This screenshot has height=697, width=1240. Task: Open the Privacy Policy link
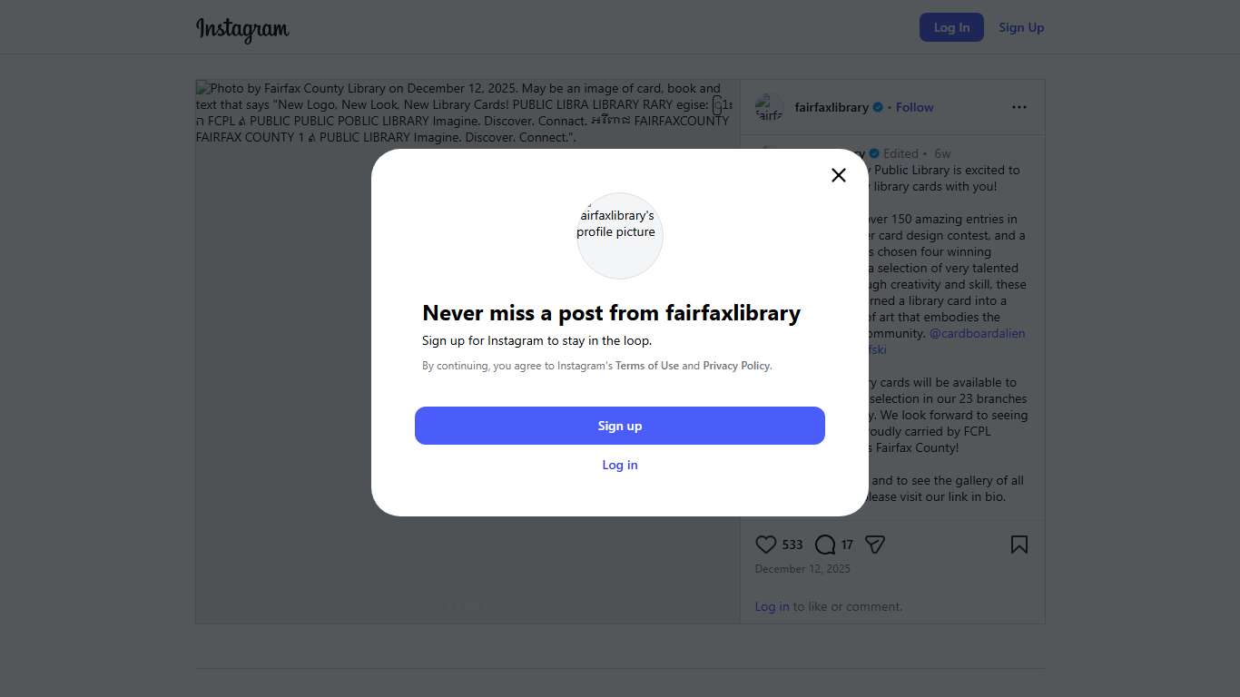coord(736,366)
